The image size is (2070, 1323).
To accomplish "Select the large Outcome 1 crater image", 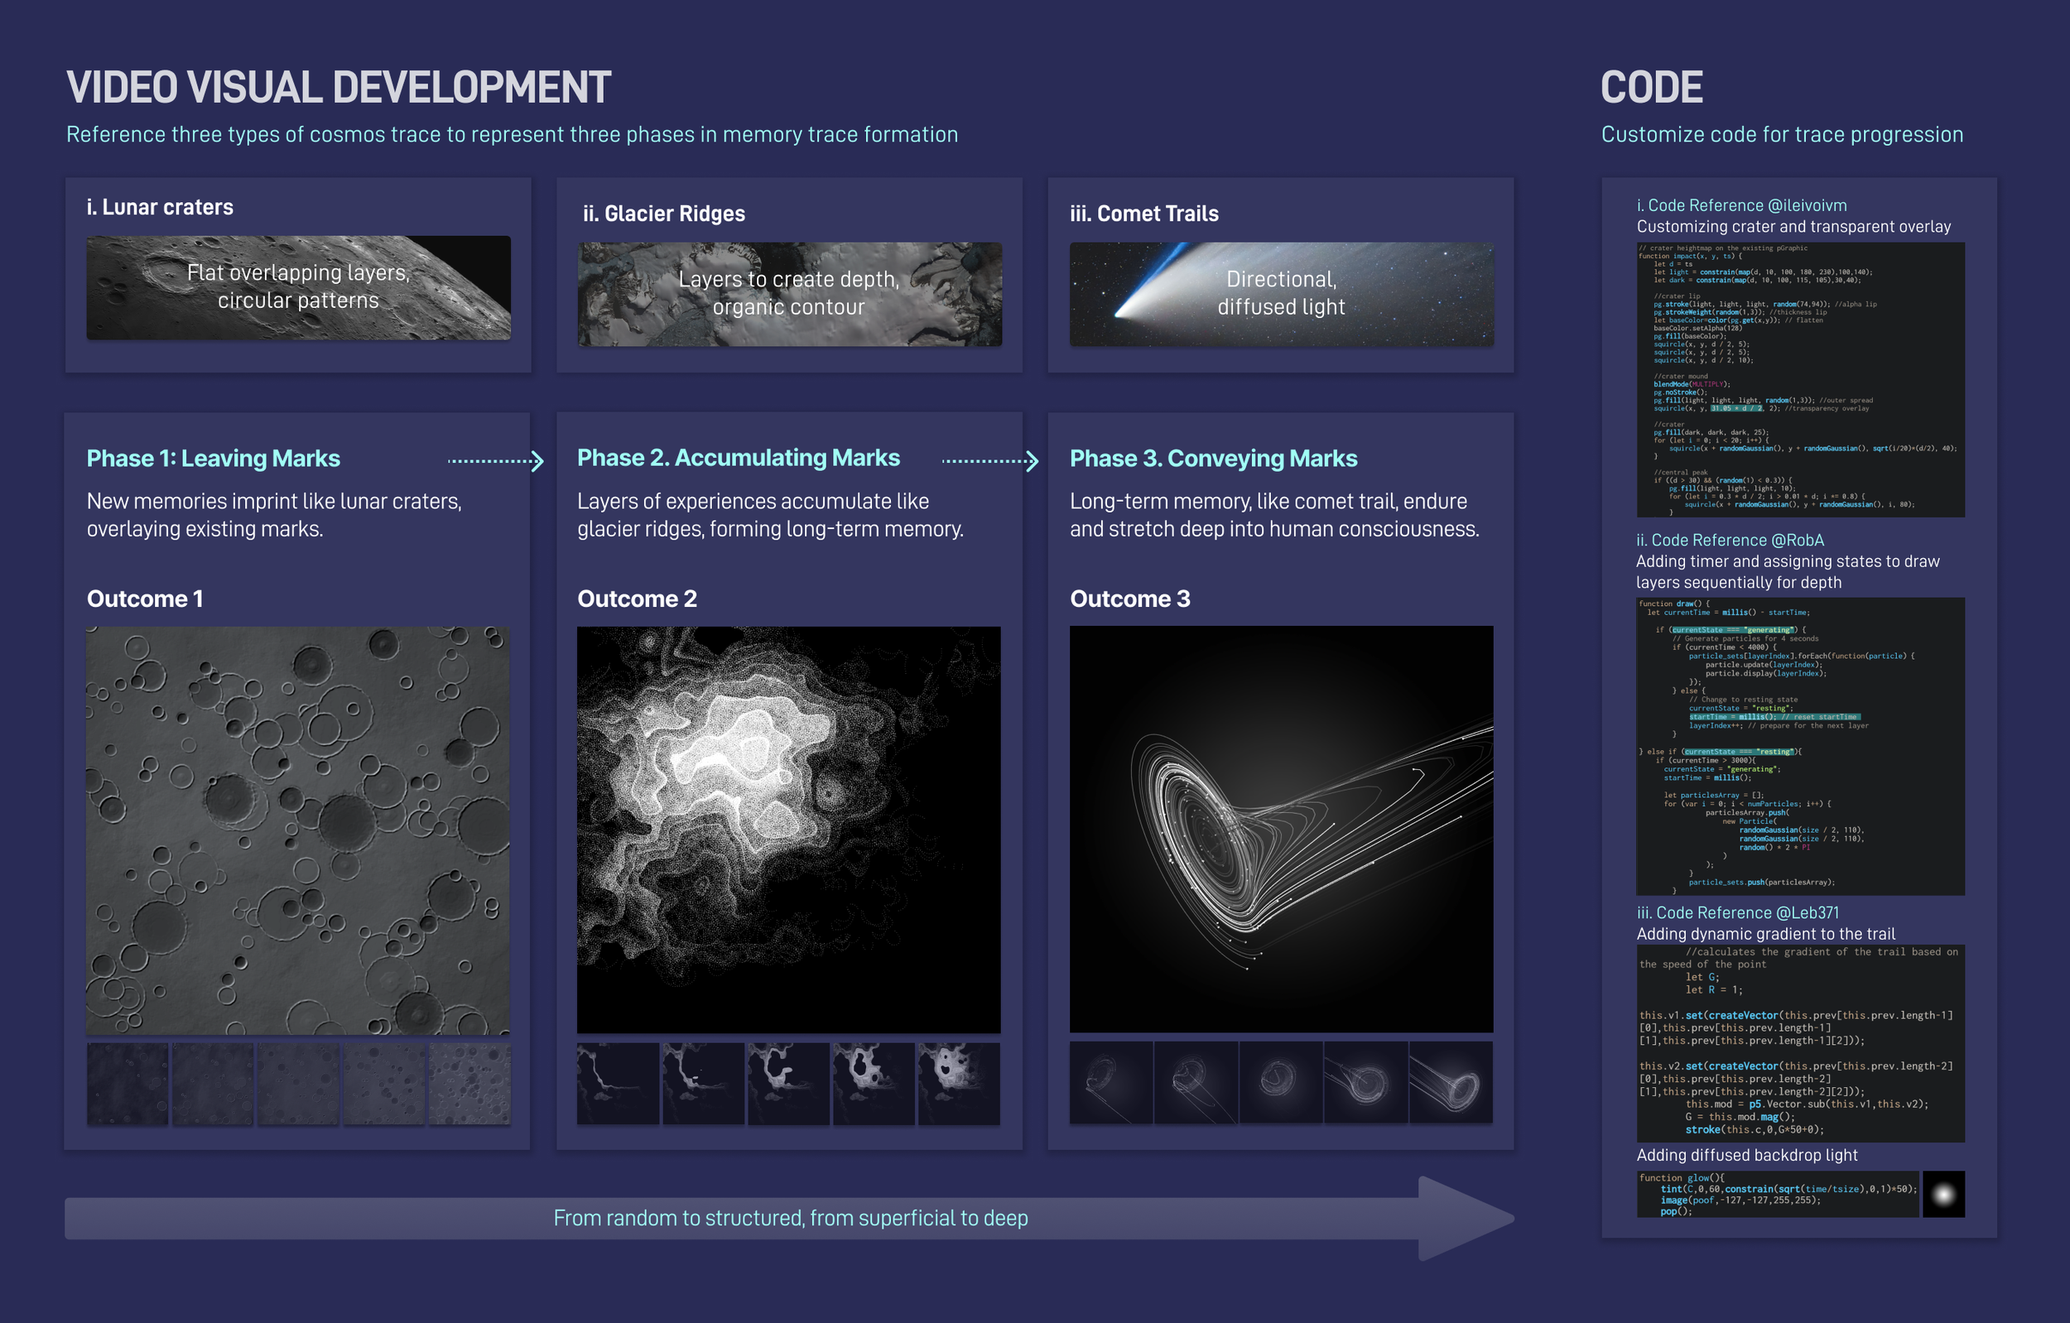I will tap(297, 830).
